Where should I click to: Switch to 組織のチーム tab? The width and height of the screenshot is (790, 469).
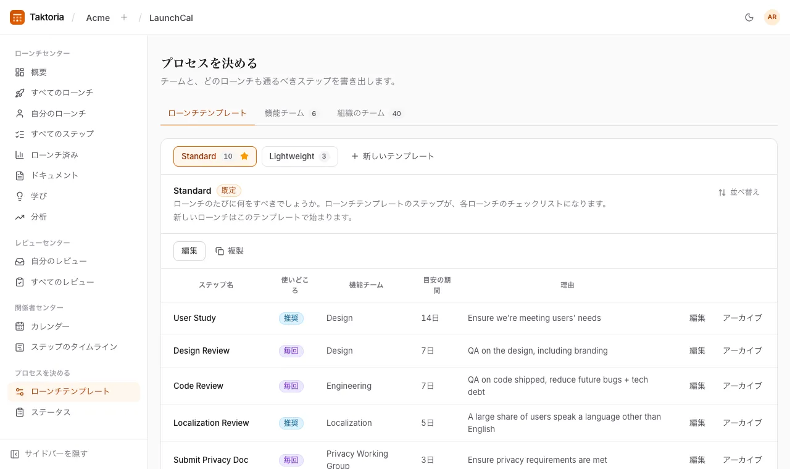[x=370, y=113]
